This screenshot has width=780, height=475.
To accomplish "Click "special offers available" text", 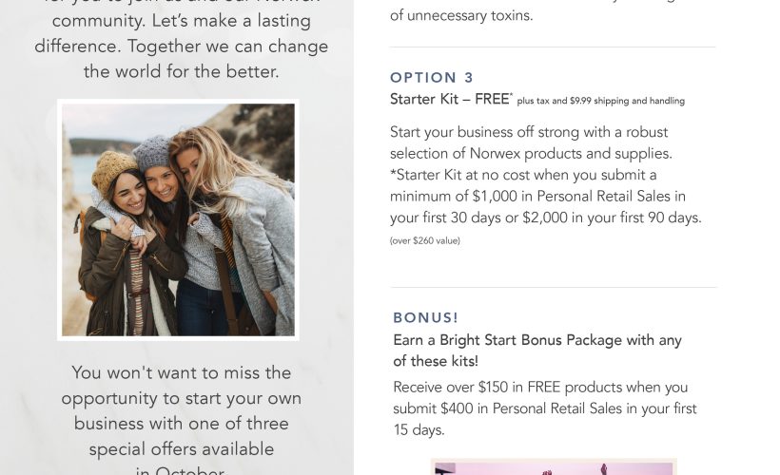I will click(x=181, y=448).
